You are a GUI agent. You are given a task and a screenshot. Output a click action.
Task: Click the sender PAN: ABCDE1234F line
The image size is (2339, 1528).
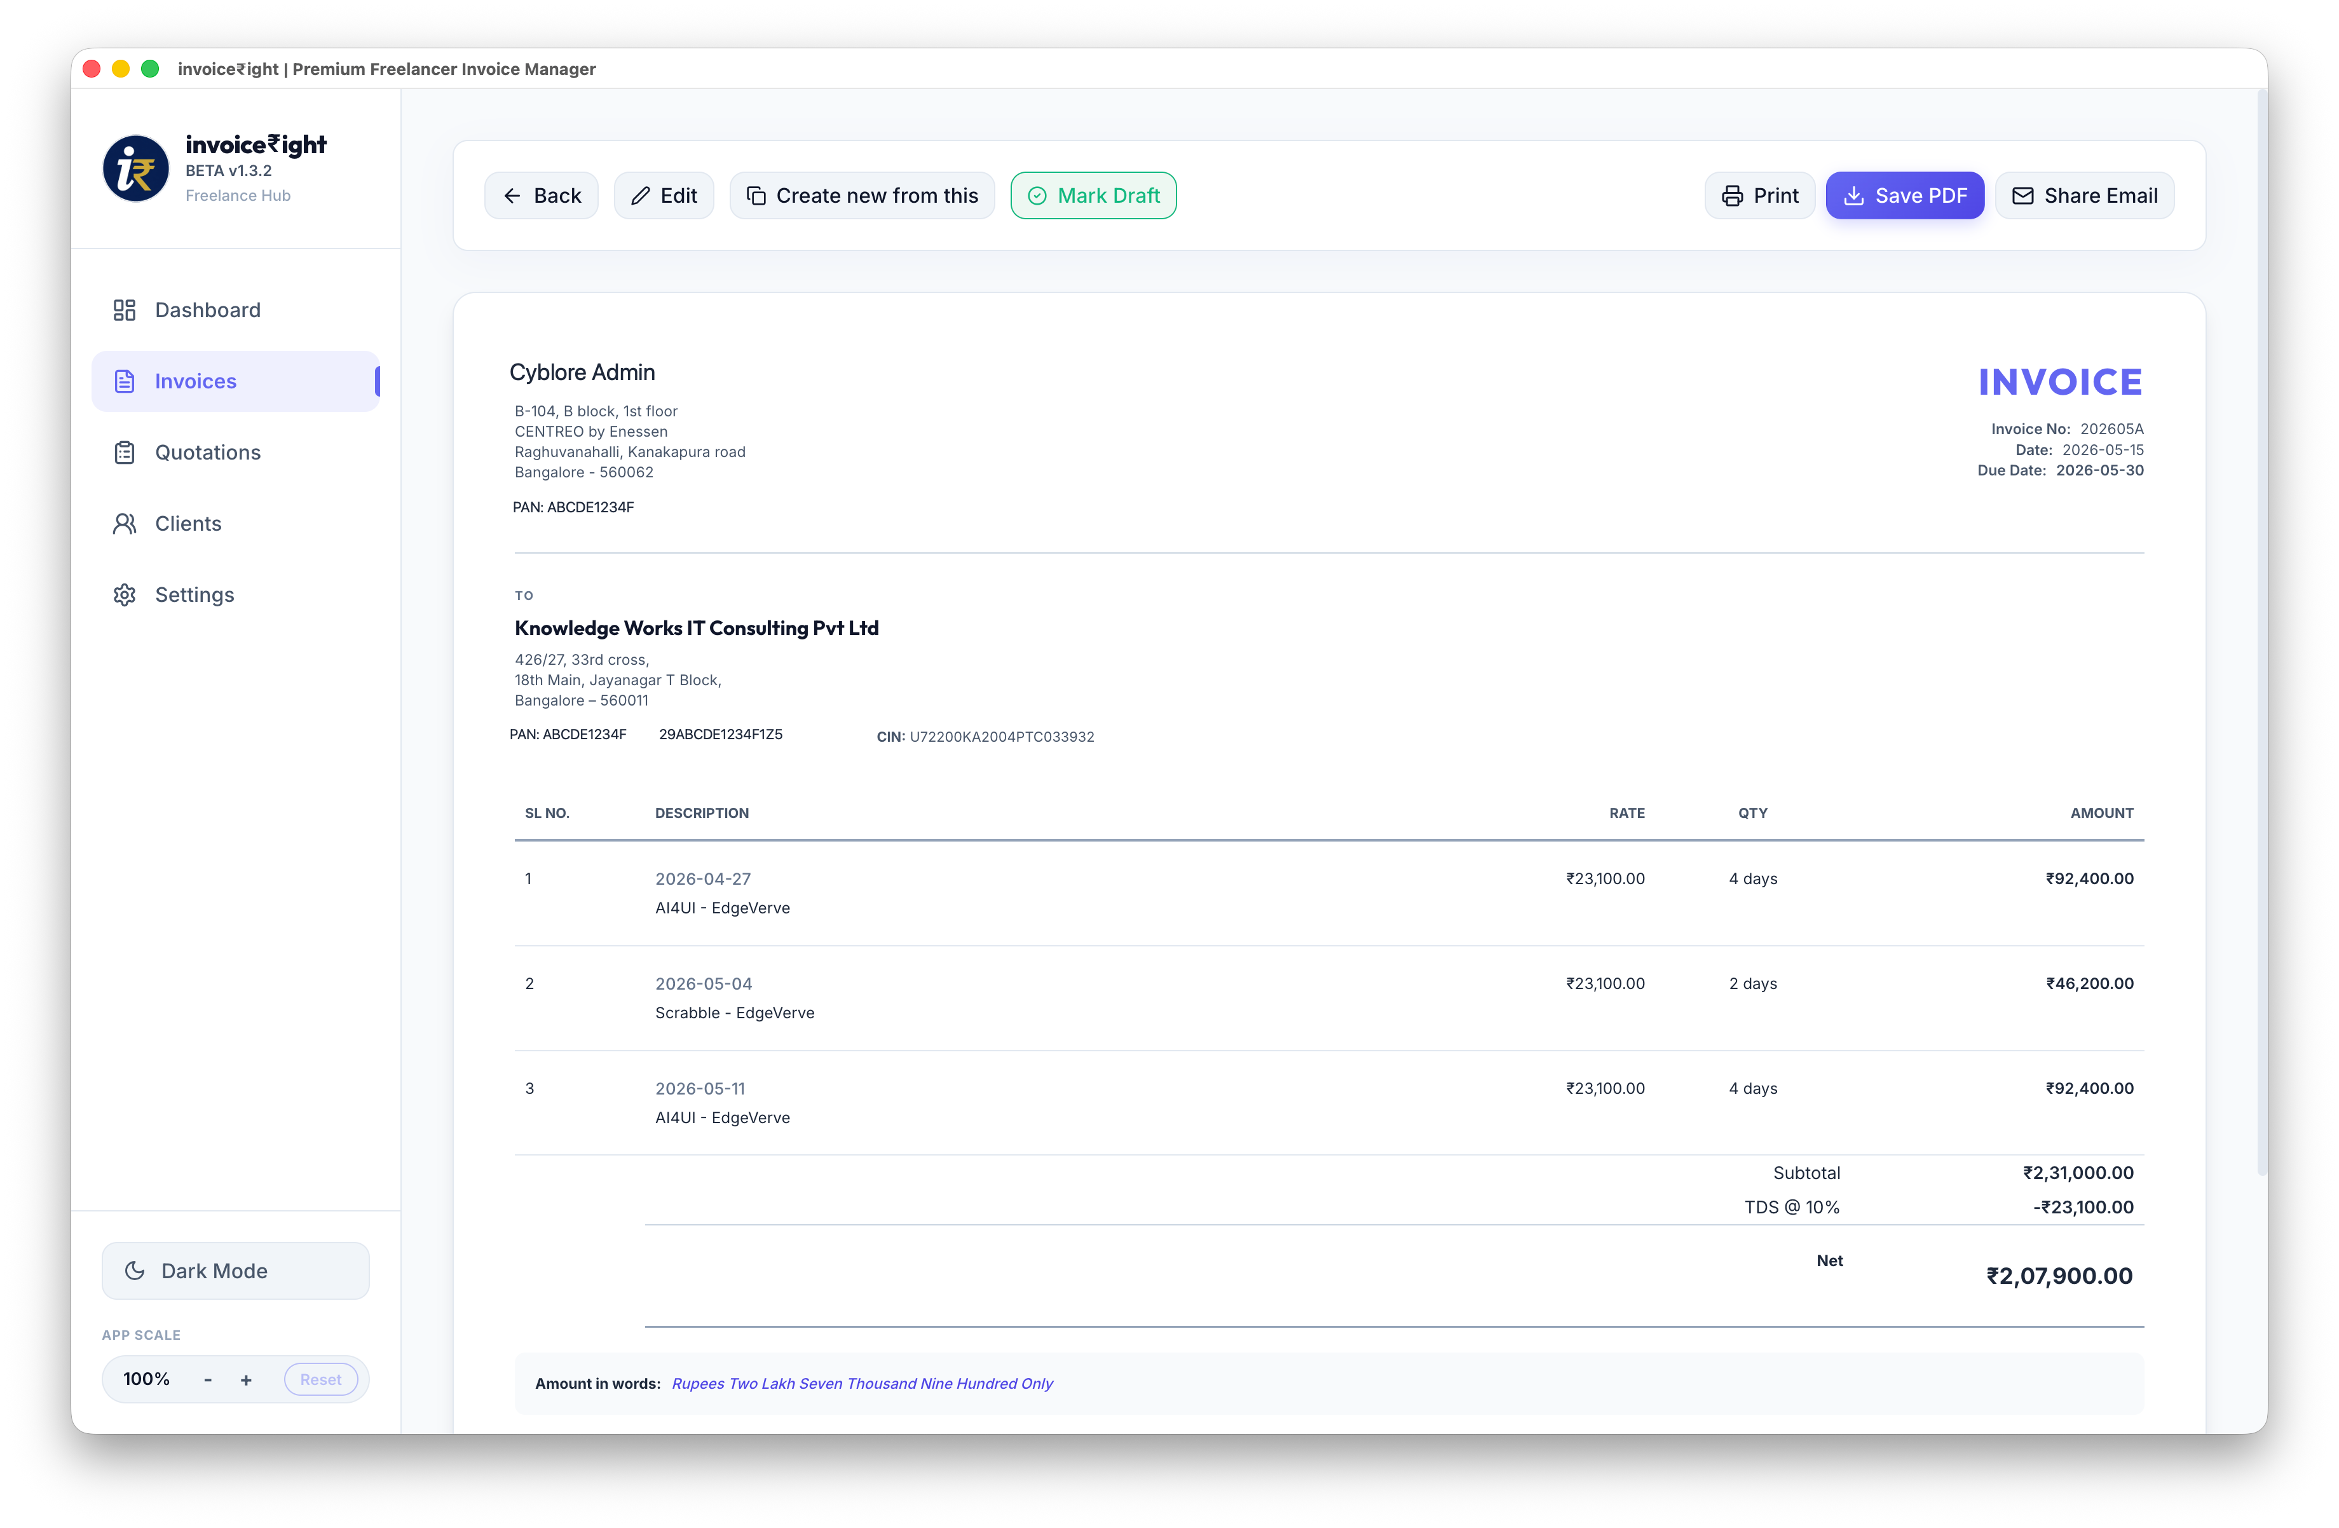point(573,508)
